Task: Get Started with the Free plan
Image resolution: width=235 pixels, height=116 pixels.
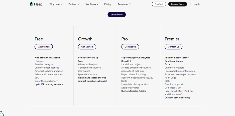Action: point(44,47)
